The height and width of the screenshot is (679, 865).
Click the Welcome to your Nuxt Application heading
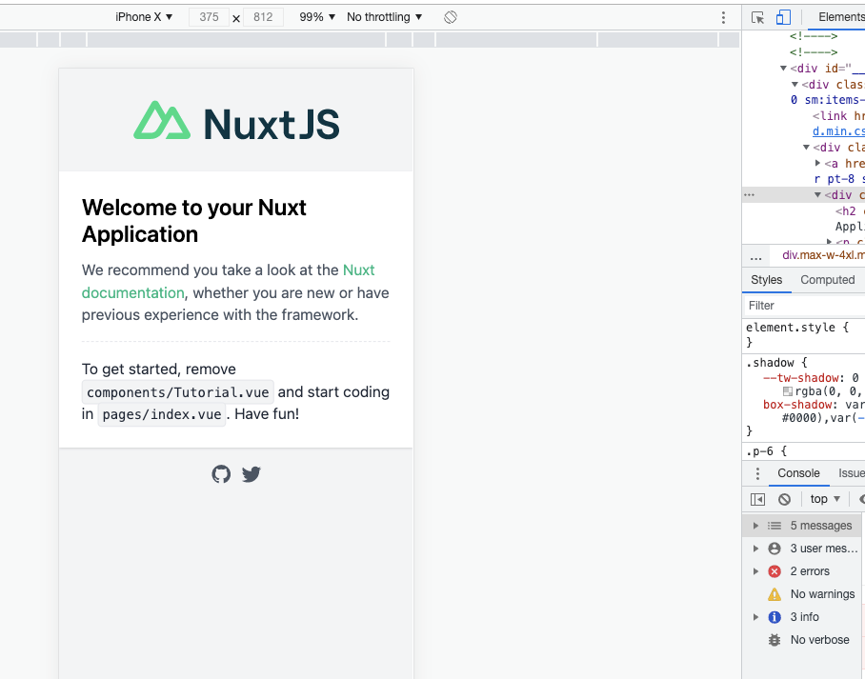pyautogui.click(x=193, y=221)
